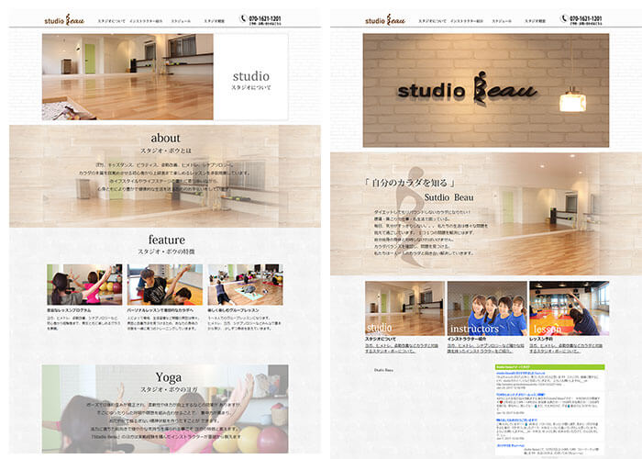
Task: Click スタジオ・ボウの特徴 subtitle under feature
Action: 166,252
